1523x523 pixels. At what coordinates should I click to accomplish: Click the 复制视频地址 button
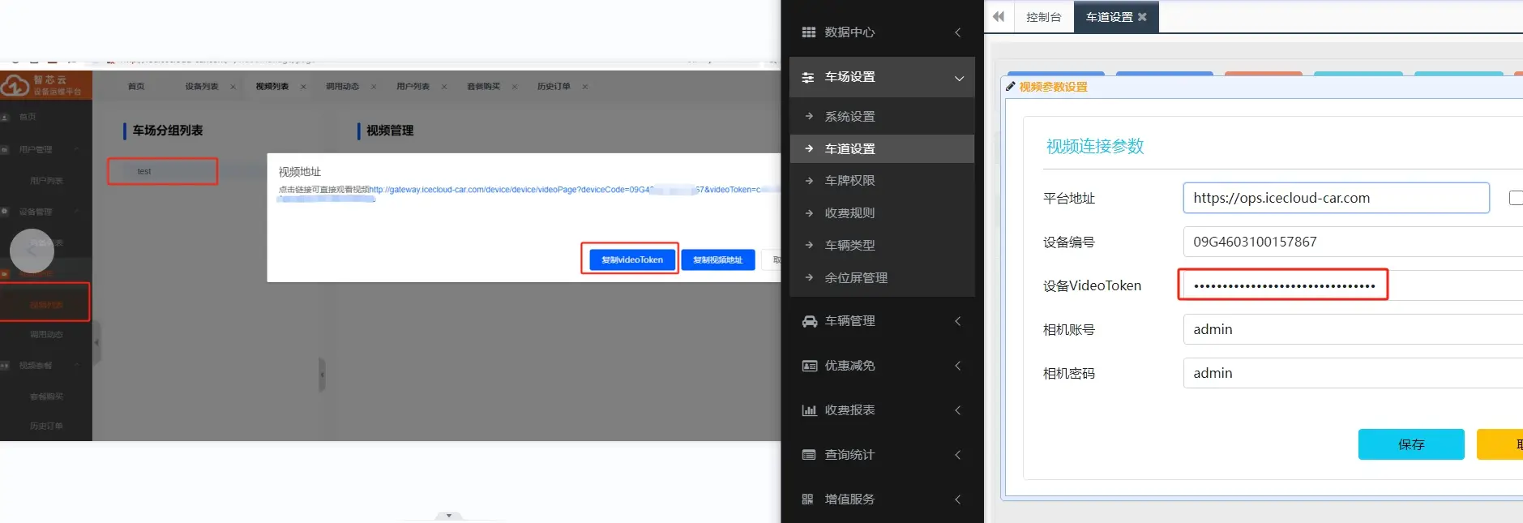tap(717, 259)
